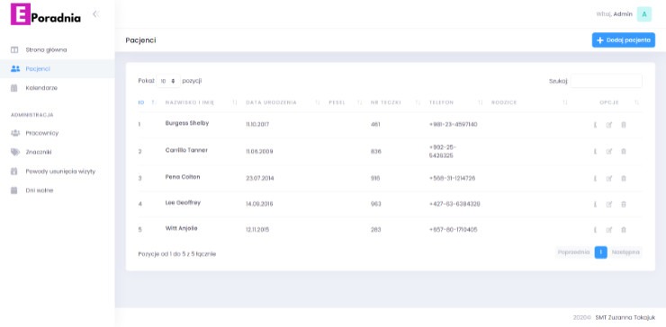Sort by Nazwisko i imię column

[x=201, y=102]
